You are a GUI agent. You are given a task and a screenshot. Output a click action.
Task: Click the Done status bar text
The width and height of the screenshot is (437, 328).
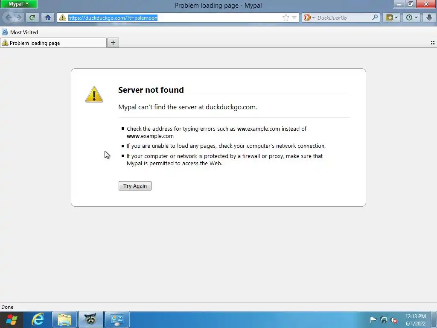tap(7, 307)
